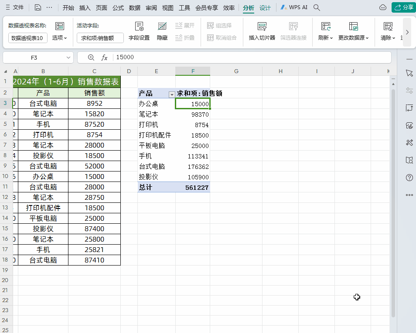The height and width of the screenshot is (333, 416).
Task: Switch to the 数据 tab
Action: [x=135, y=8]
